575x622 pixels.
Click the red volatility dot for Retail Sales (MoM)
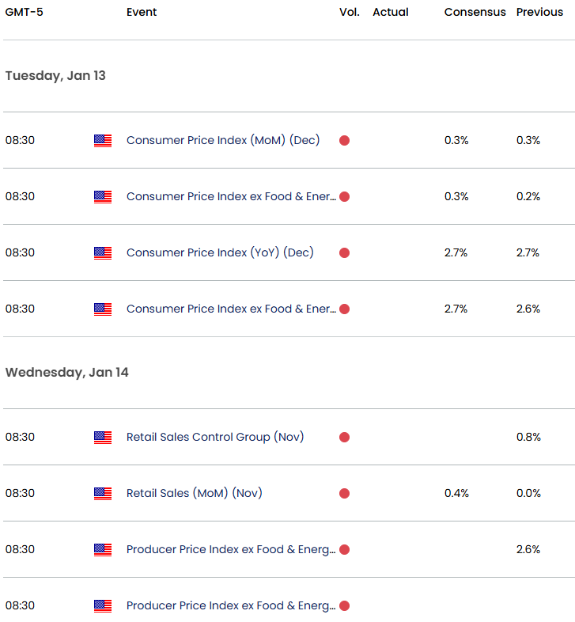[344, 494]
